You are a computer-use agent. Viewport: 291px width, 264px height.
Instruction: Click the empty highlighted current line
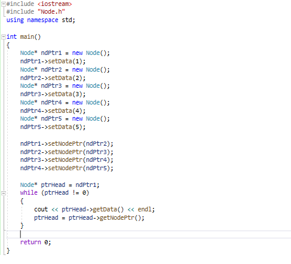coord(149,234)
